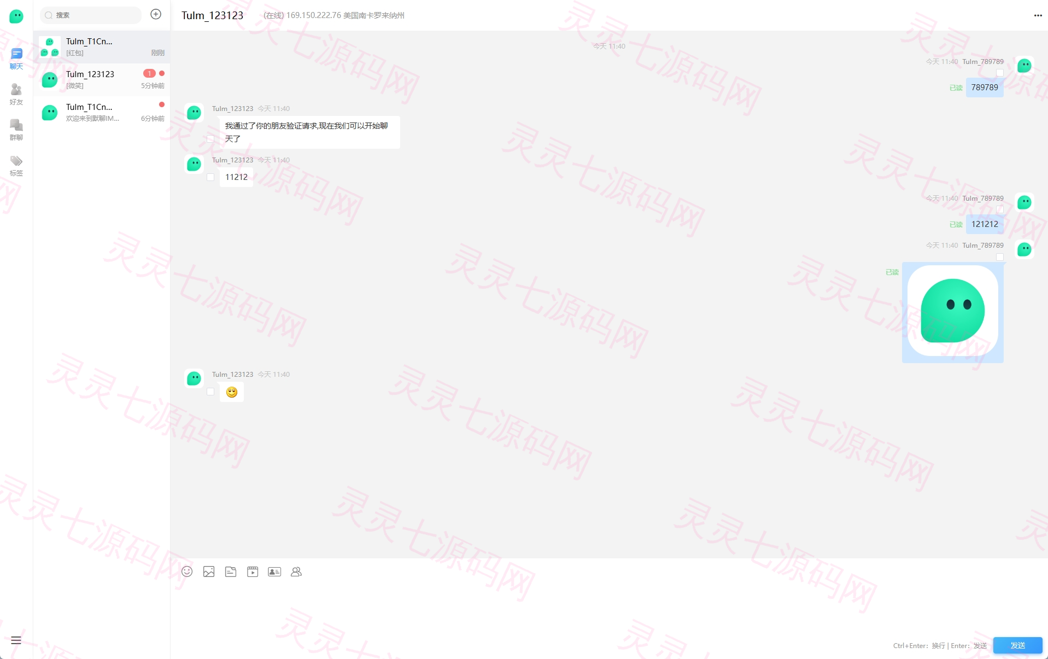Open the Tulm_123123 conversation in the list

pyautogui.click(x=102, y=80)
